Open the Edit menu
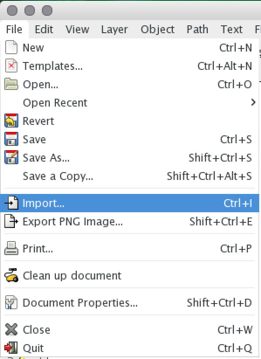The image size is (261, 359). click(x=44, y=29)
